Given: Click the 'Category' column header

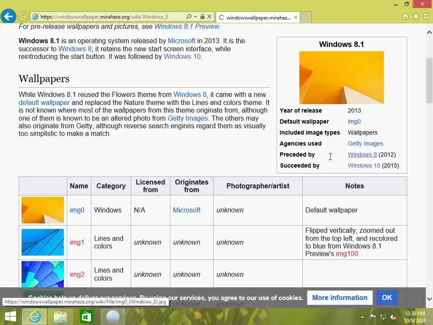Looking at the screenshot, I should [x=111, y=186].
